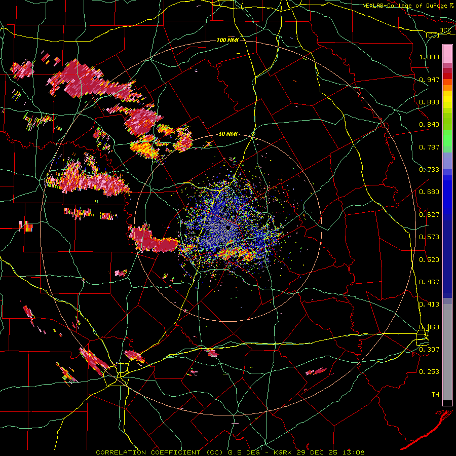Click the 1.000 scale value
Viewport: 456px width, 456px height.
(x=429, y=57)
